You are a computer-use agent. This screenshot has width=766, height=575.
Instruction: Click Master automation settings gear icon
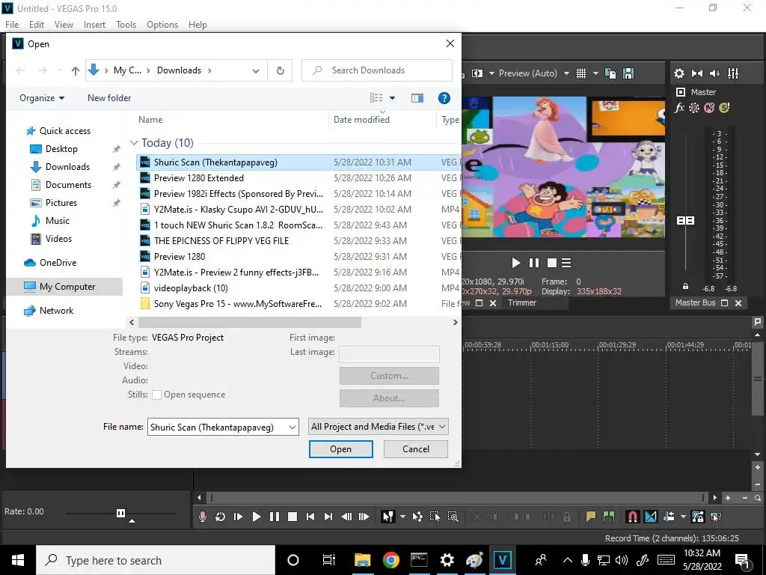694,108
